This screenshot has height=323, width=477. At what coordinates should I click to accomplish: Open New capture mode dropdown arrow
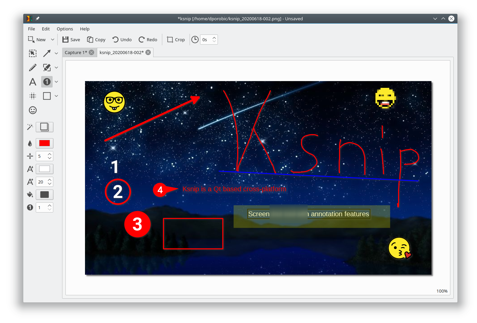53,40
